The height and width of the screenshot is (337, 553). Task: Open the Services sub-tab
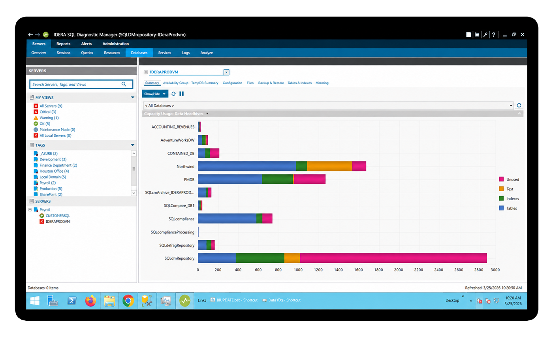(x=165, y=53)
